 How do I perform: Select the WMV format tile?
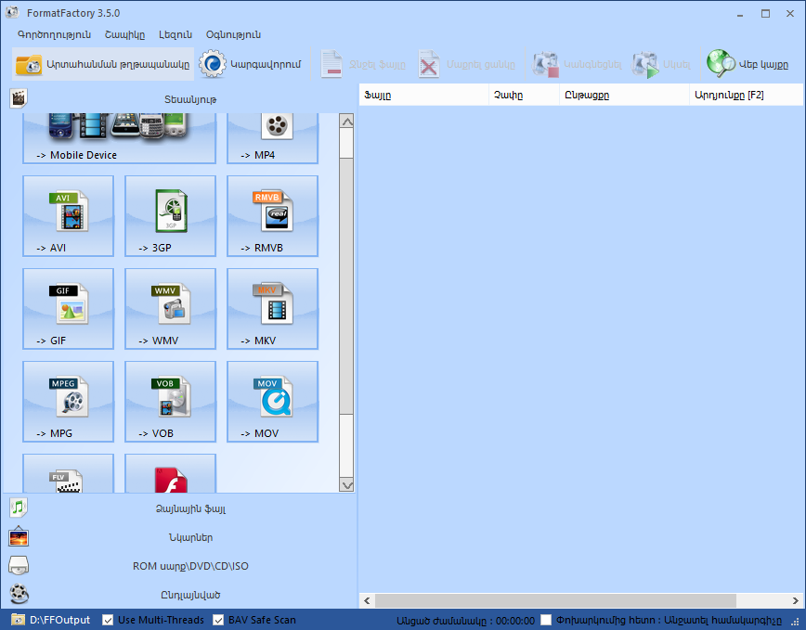pyautogui.click(x=170, y=309)
